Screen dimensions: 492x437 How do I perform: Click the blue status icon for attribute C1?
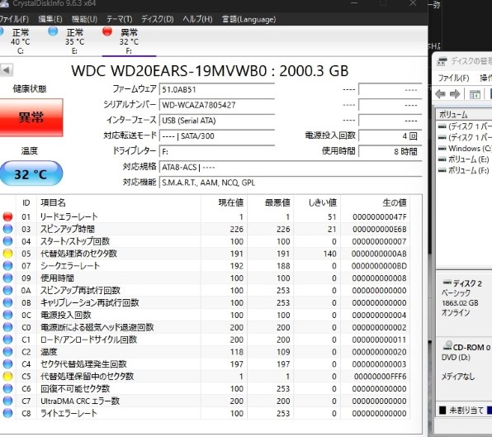7,340
